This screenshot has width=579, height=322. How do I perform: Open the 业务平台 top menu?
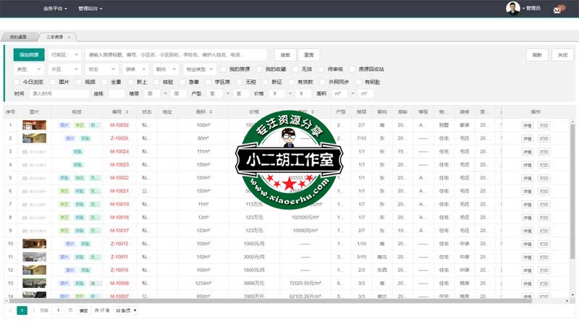pos(55,9)
